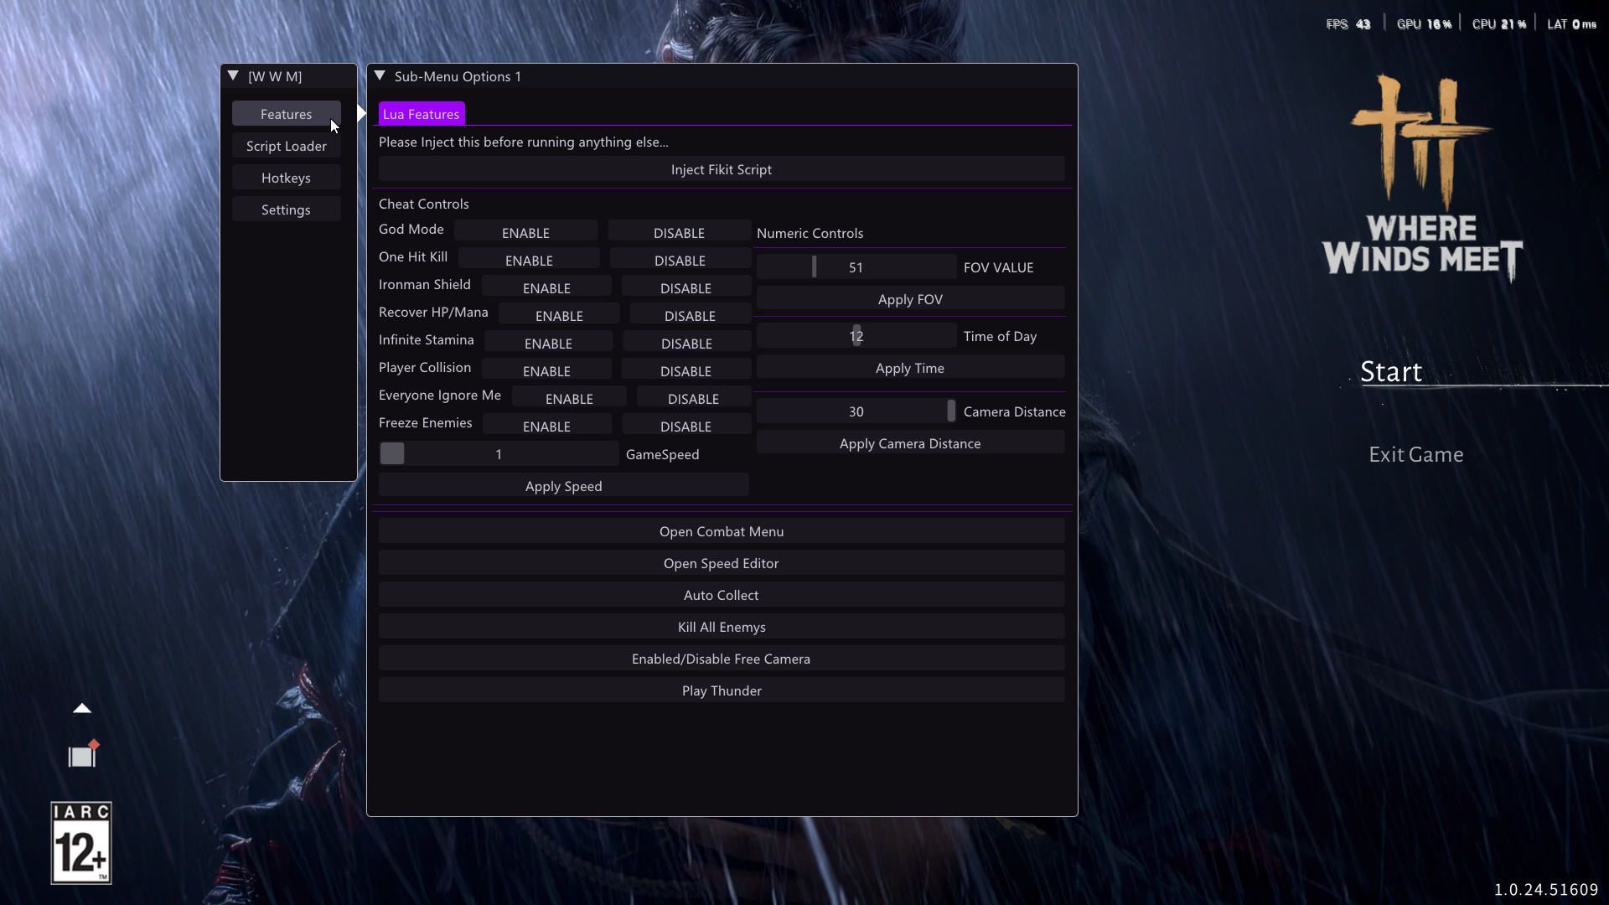Open the Hotkeys section
The image size is (1609, 905).
point(287,178)
